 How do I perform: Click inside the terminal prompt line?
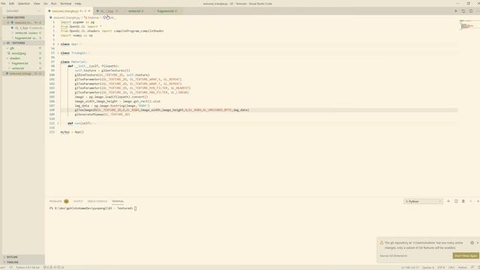[x=93, y=208]
